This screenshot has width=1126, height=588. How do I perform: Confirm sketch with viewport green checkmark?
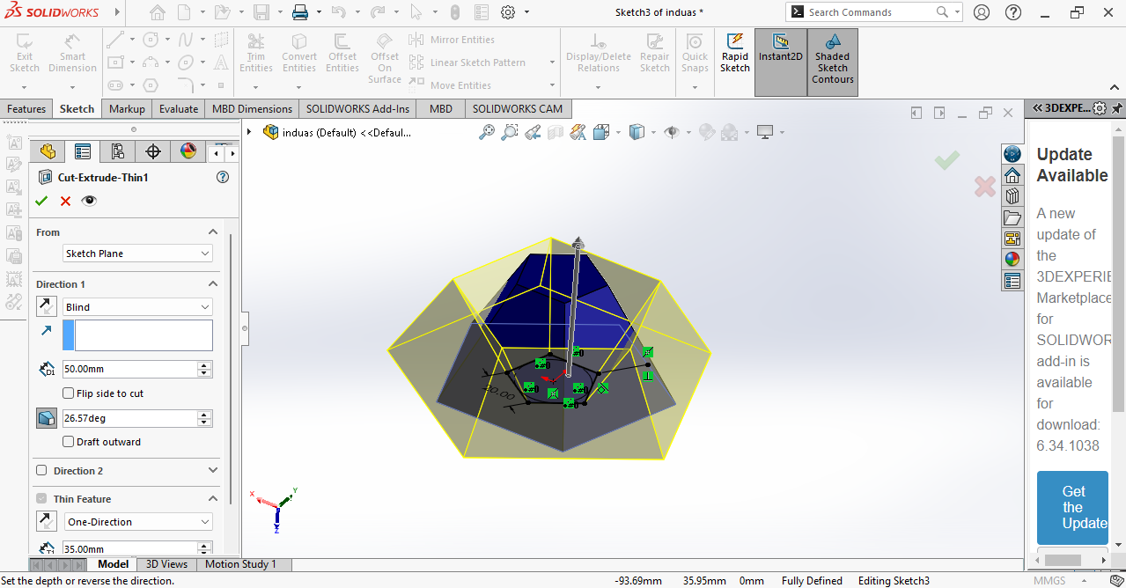coord(947,160)
